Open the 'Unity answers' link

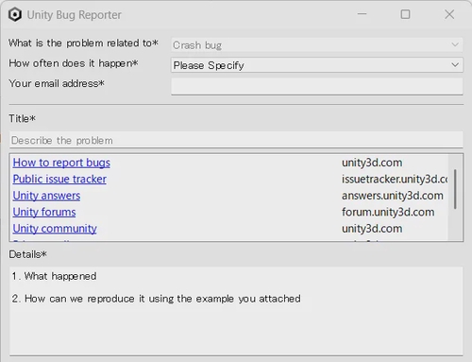pyautogui.click(x=46, y=196)
